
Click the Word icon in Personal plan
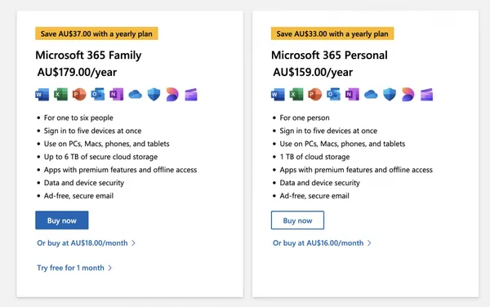coord(278,95)
